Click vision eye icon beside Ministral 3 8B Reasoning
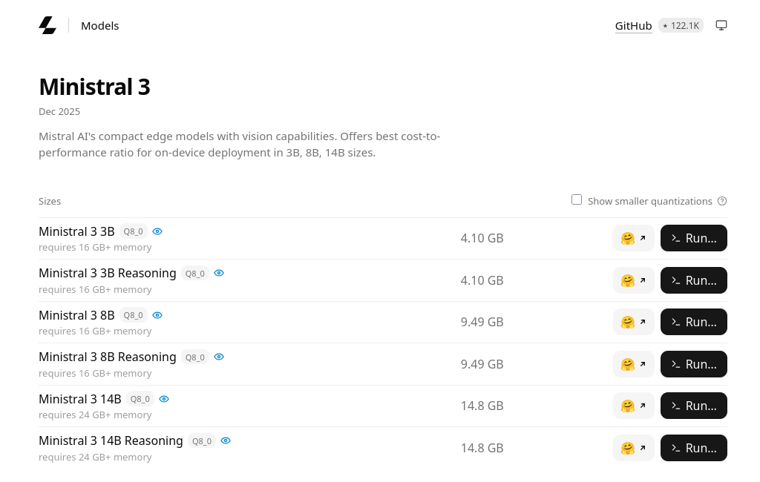 tap(219, 357)
